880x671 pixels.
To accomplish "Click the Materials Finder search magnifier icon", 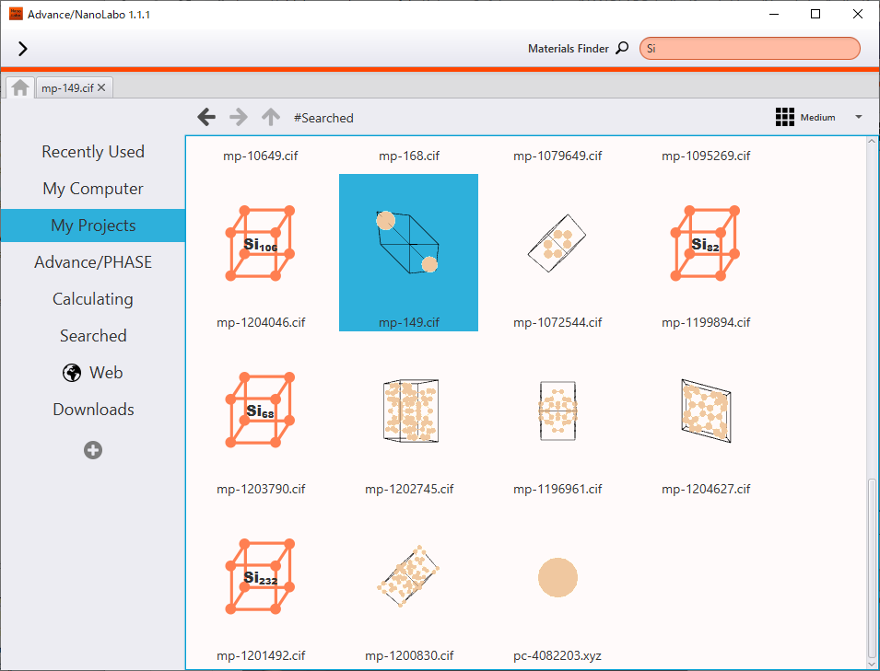I will pyautogui.click(x=622, y=48).
